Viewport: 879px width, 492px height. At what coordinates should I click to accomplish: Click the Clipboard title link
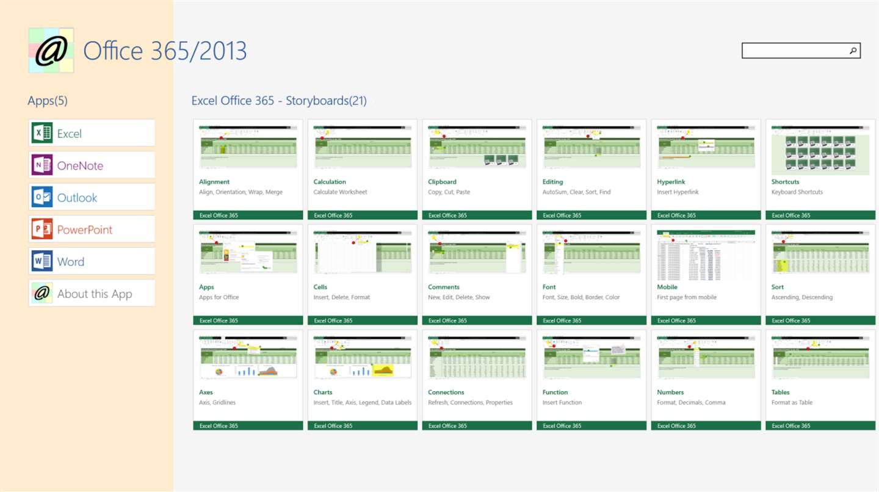(443, 182)
